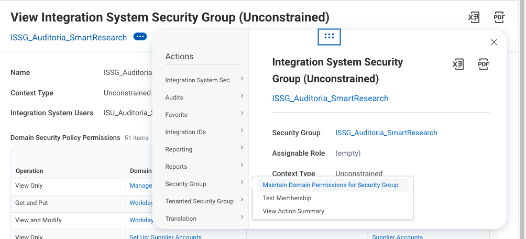Export page to Excel via top-right icon
526x239 pixels.
coord(474,17)
